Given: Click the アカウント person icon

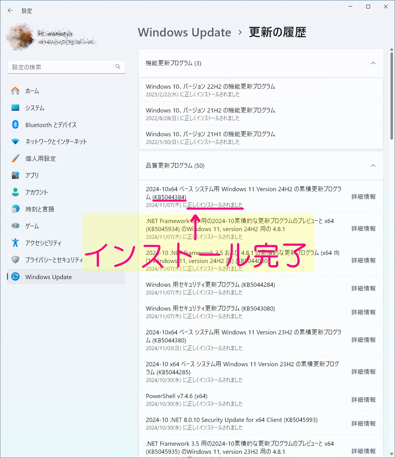Looking at the screenshot, I should click(15, 192).
